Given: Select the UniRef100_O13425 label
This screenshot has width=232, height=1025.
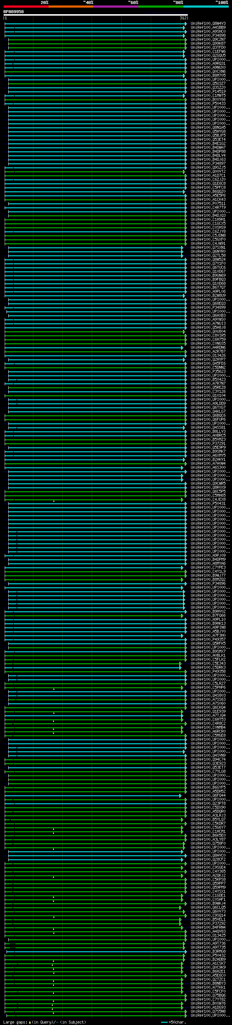Looking at the screenshot, I should (x=208, y=936).
